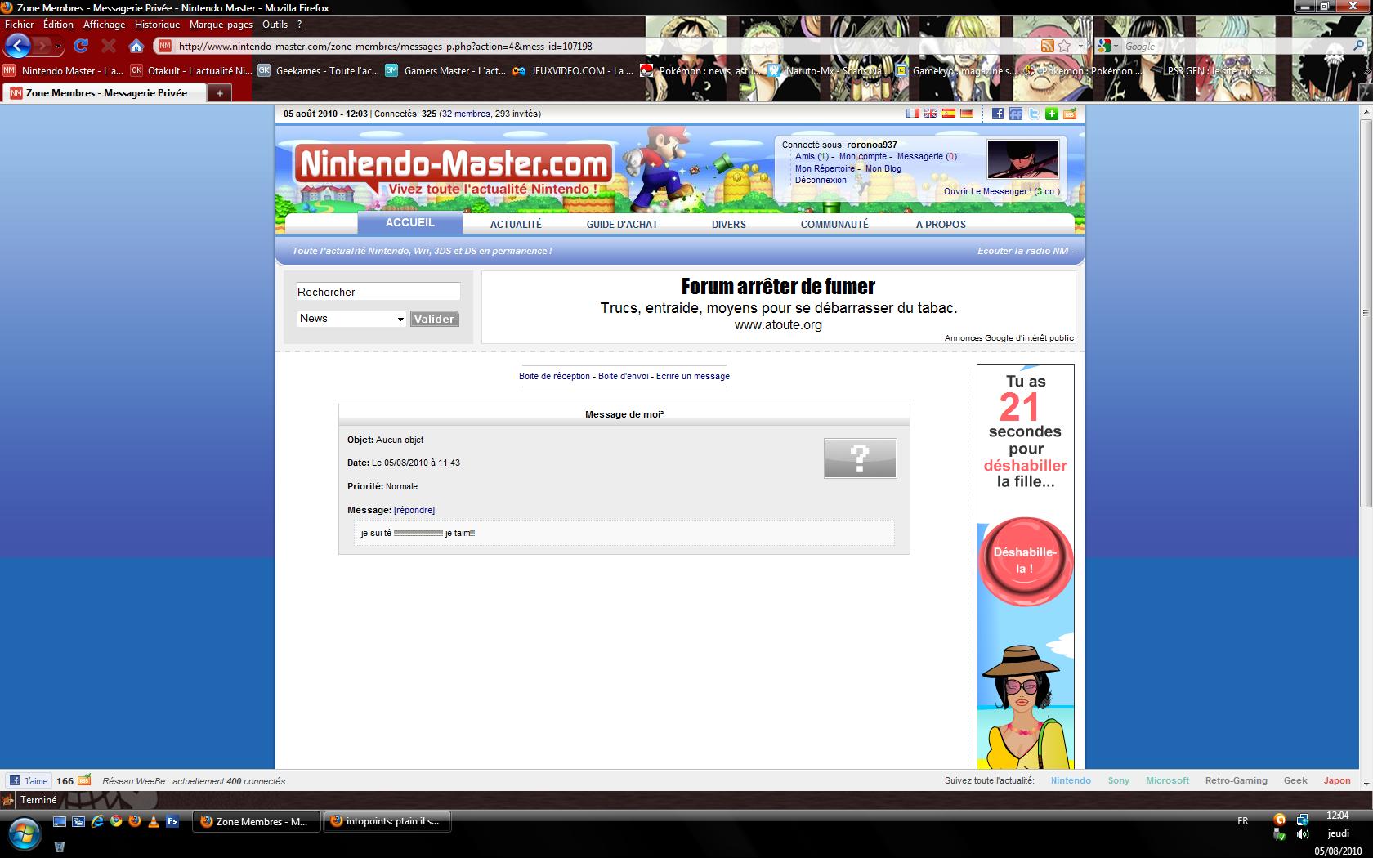This screenshot has width=1373, height=858.
Task: Select the Spanish flag language icon
Action: (x=949, y=114)
